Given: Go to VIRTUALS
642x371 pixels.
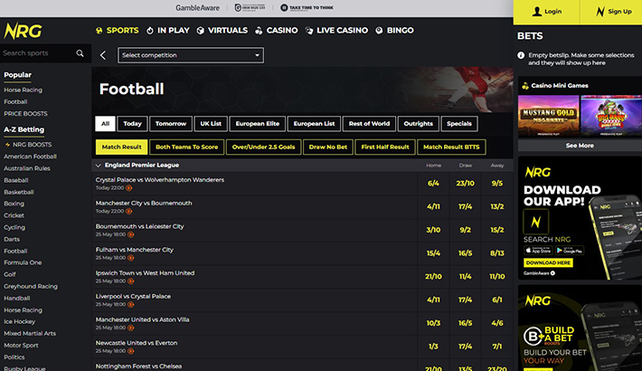Looking at the screenshot, I should click(222, 31).
